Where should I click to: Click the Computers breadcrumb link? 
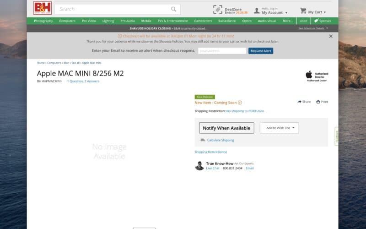click(x=54, y=63)
